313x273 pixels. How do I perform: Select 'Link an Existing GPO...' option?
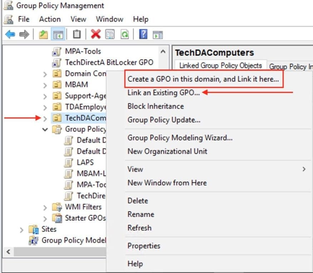click(163, 93)
